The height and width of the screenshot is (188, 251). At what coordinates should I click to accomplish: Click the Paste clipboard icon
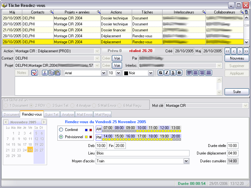(57, 73)
